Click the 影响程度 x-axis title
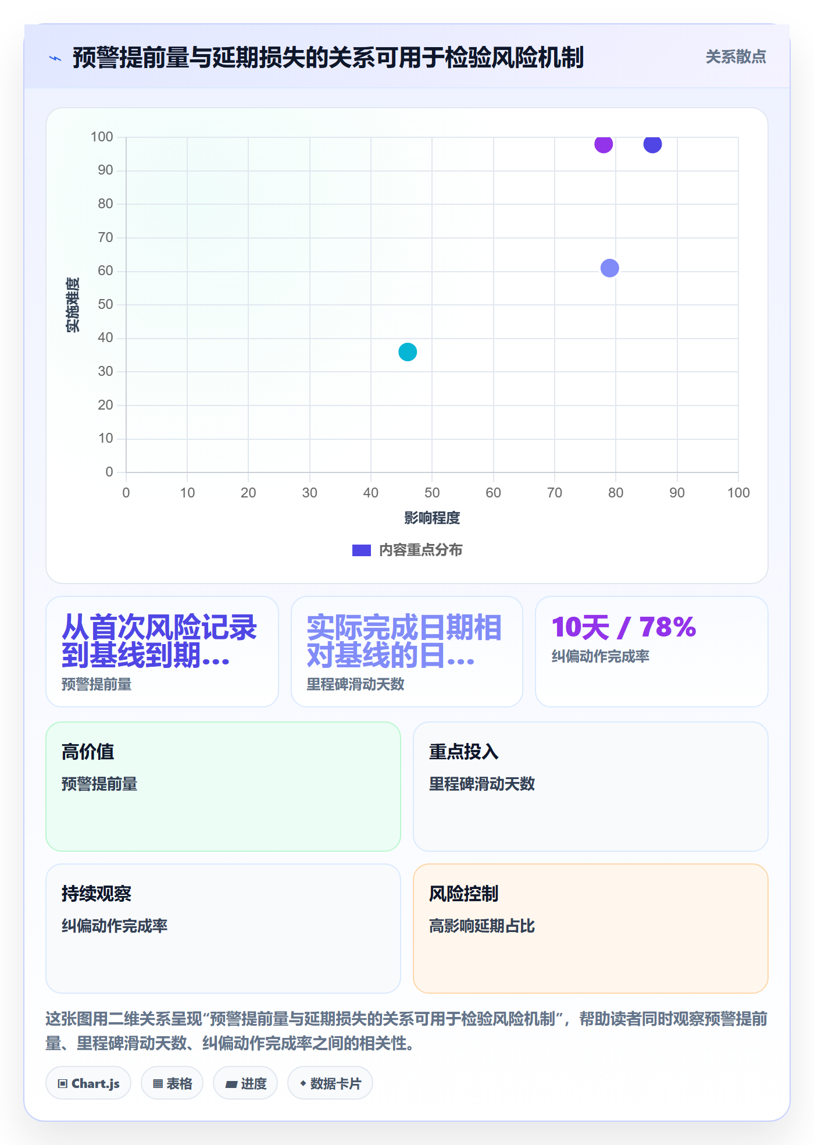This screenshot has height=1145, width=814. [432, 518]
